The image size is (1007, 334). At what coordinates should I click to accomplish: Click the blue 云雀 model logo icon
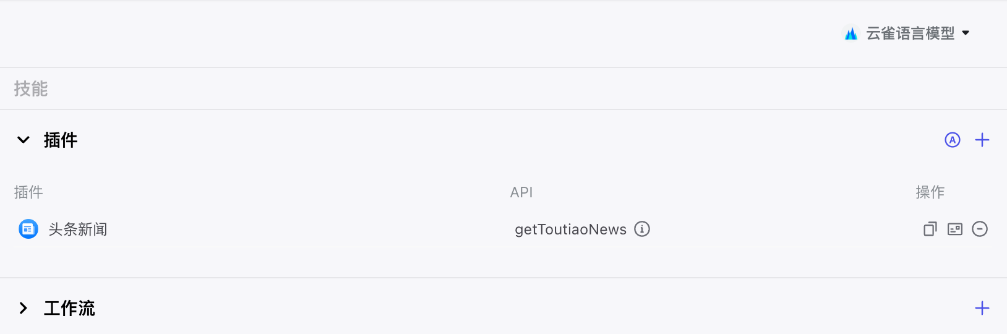(x=851, y=33)
